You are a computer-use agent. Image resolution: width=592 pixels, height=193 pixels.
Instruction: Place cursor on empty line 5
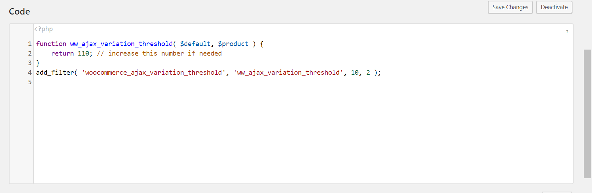pyautogui.click(x=303, y=82)
